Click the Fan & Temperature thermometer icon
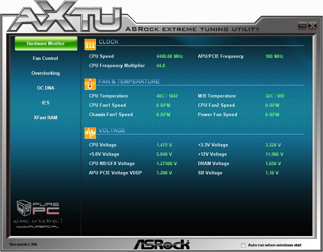The height and width of the screenshot is (252, 323). (90, 84)
